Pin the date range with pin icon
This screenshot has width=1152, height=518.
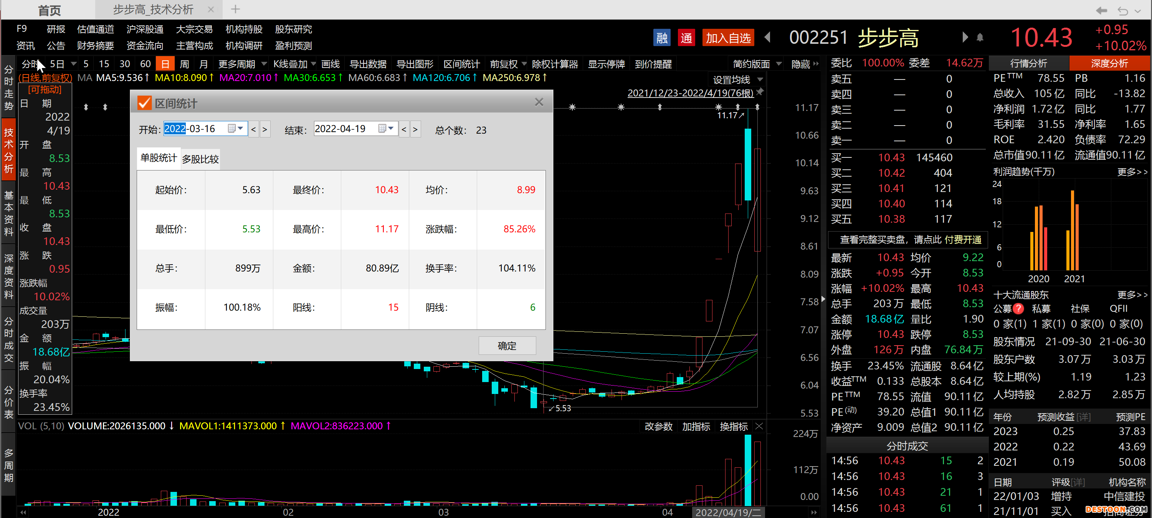(760, 92)
